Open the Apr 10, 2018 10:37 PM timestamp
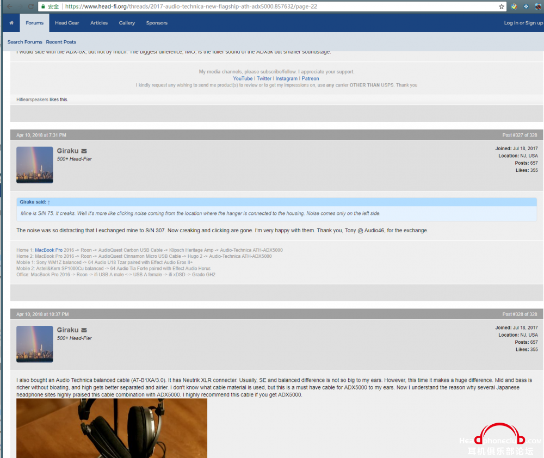This screenshot has width=544, height=458. tap(42, 314)
